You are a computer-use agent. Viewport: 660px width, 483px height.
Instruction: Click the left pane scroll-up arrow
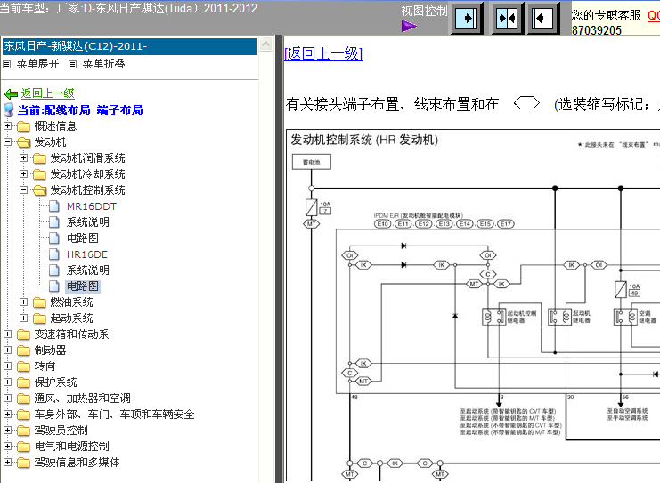(x=266, y=44)
